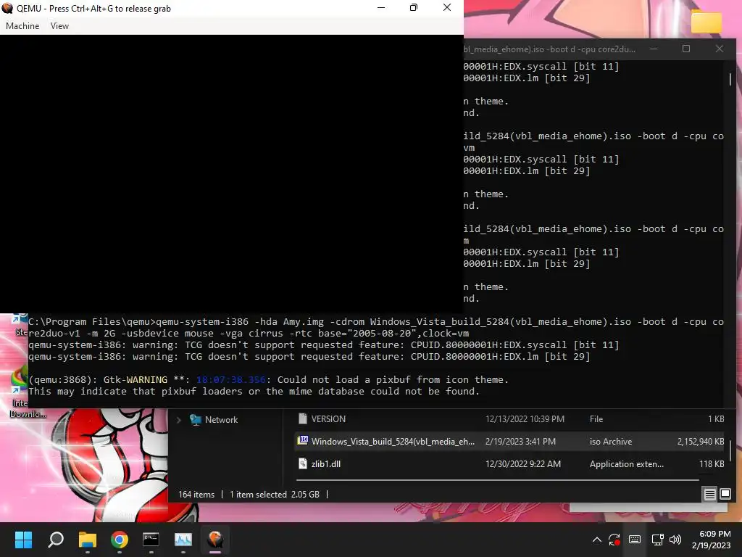742x557 pixels.
Task: Click the 12/30/2022 9:22 AM date cell
Action: [x=523, y=464]
